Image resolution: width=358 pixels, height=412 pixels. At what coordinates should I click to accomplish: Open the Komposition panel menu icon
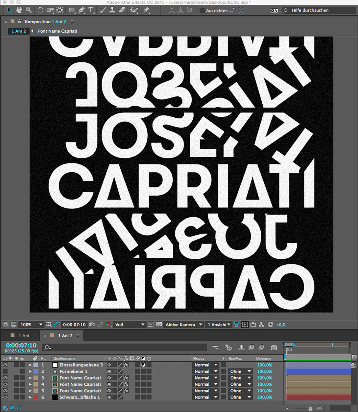click(72, 22)
